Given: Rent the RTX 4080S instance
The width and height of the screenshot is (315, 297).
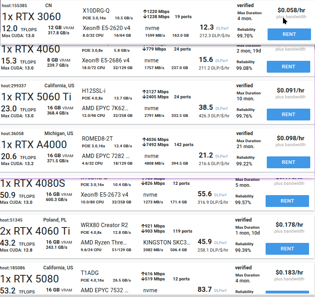Looking at the screenshot, I should point(287,201).
